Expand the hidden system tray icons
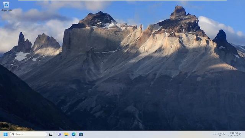 pyautogui.click(x=214, y=134)
